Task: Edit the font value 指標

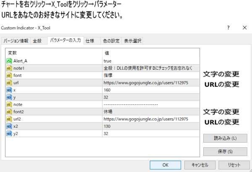Action: (151, 76)
